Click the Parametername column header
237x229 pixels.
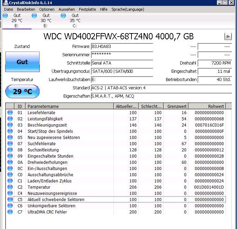(x=70, y=106)
